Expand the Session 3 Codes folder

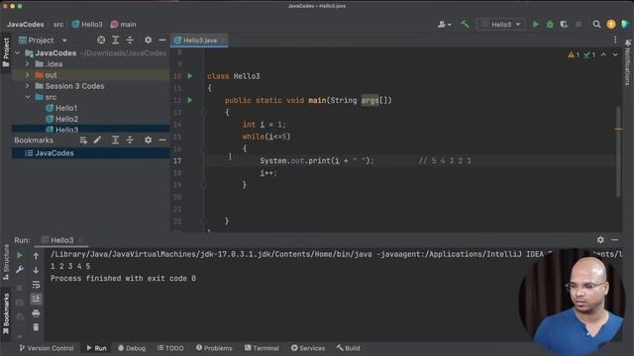tap(27, 86)
